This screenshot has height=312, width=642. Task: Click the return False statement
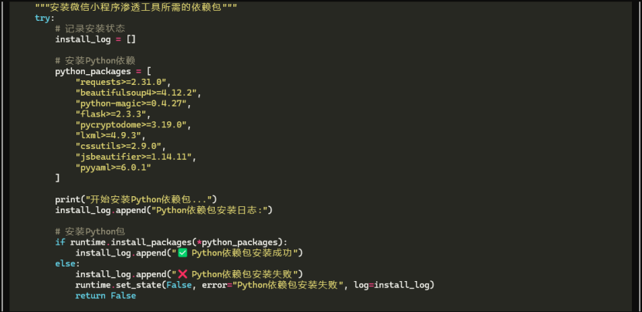tap(106, 296)
